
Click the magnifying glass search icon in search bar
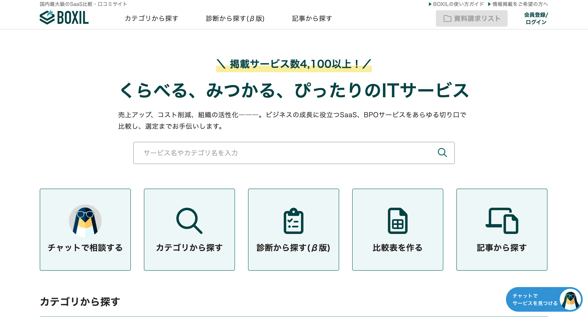[x=442, y=153]
